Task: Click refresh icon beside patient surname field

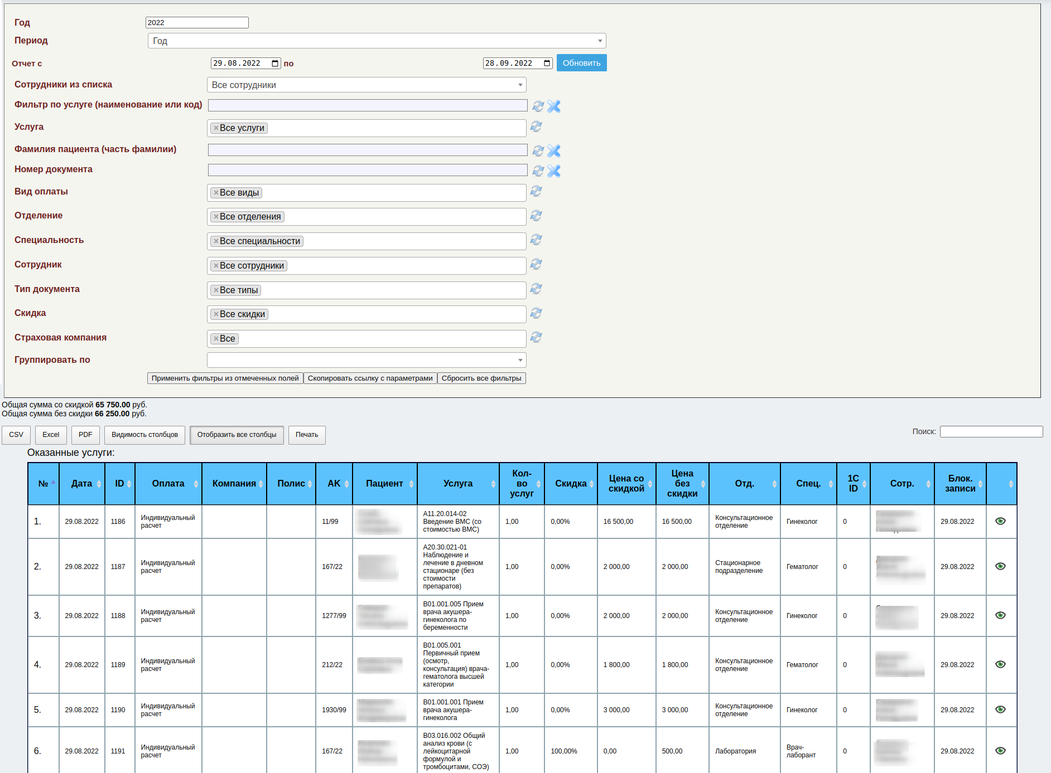Action: click(538, 150)
